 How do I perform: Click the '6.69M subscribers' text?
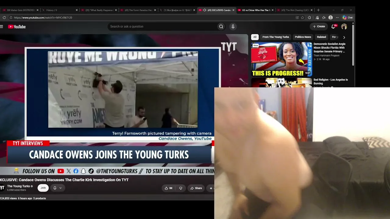tap(16, 190)
